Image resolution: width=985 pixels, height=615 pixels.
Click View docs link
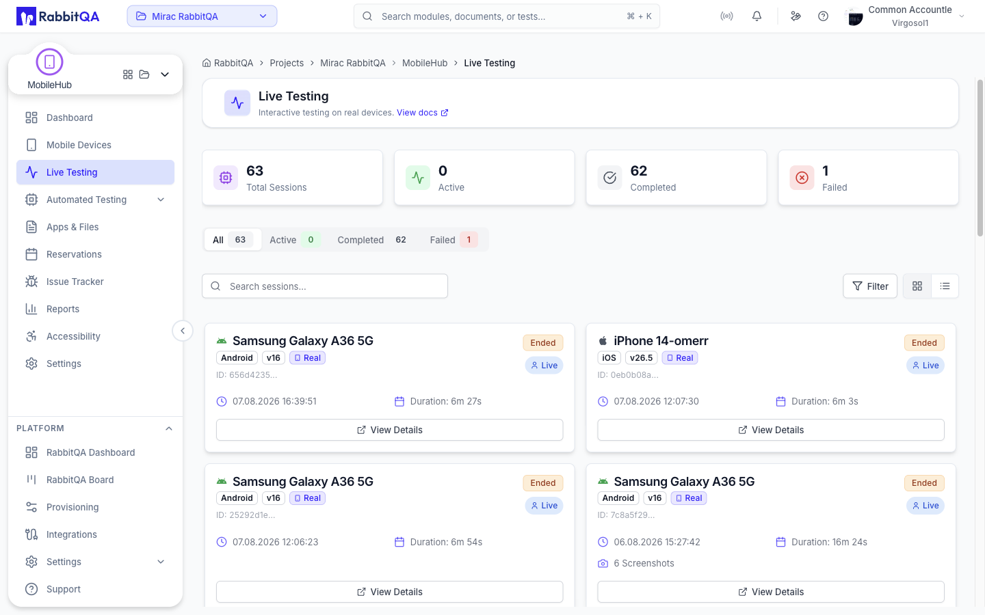coord(422,113)
